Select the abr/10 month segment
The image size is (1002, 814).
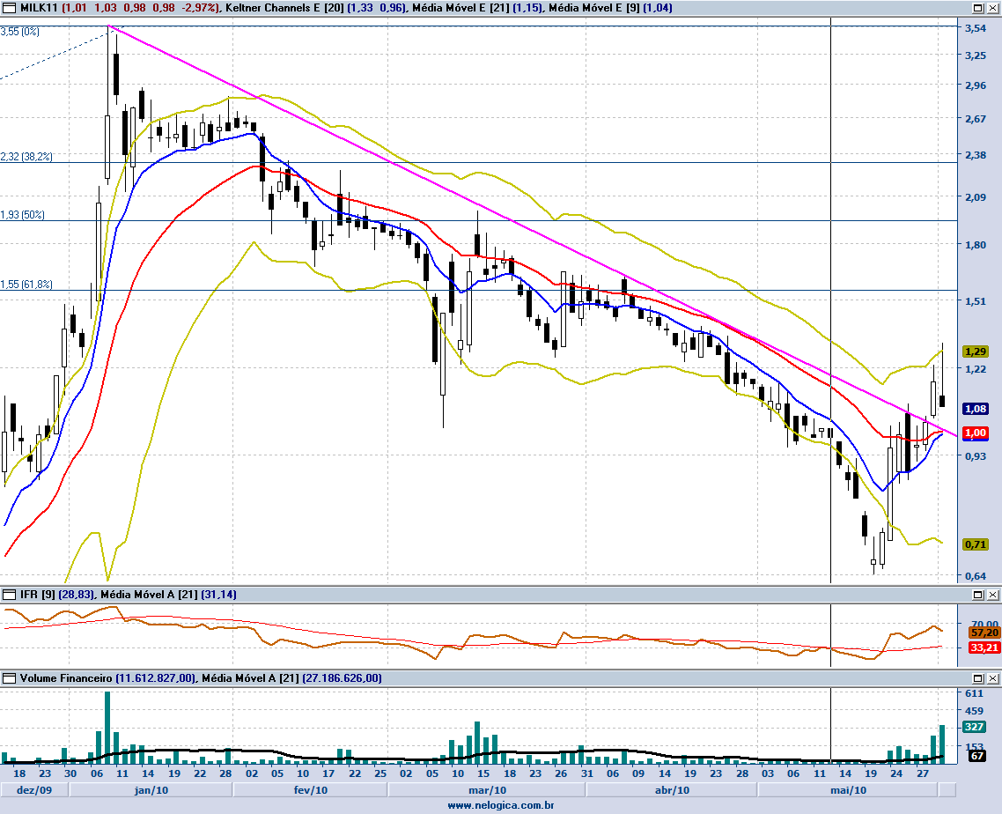673,789
